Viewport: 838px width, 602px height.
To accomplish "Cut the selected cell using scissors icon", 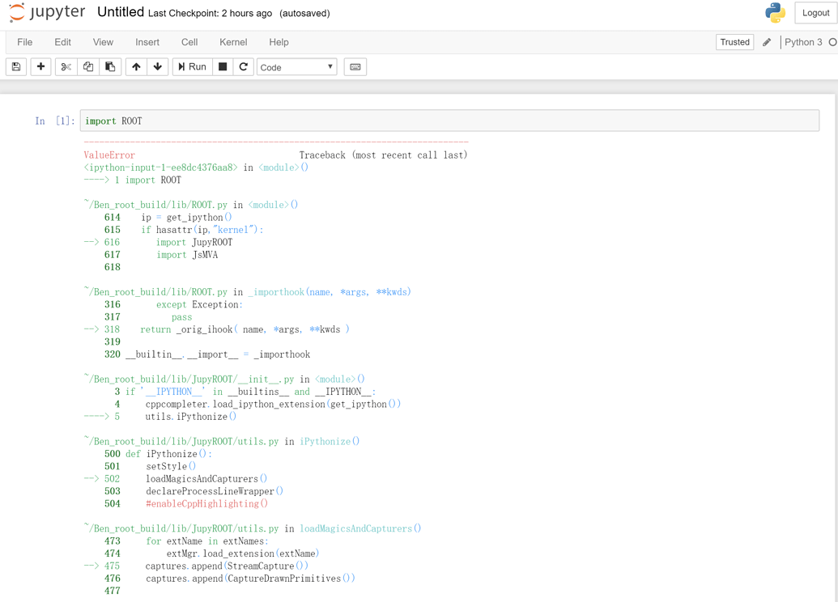I will pos(66,66).
